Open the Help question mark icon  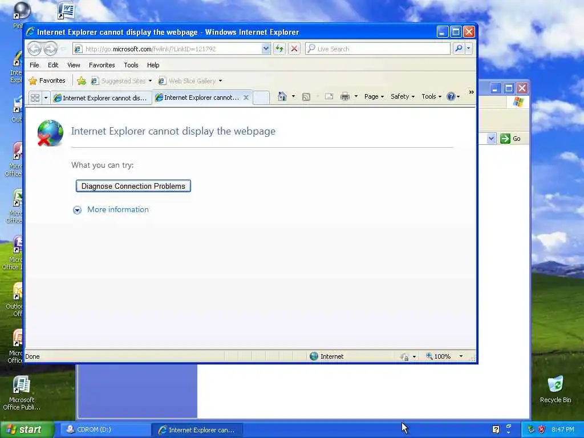pyautogui.click(x=451, y=96)
